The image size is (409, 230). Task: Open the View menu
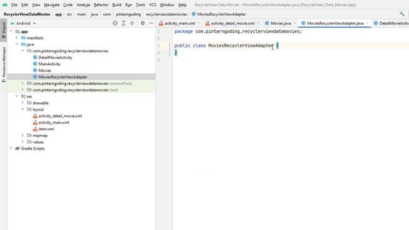click(x=36, y=5)
